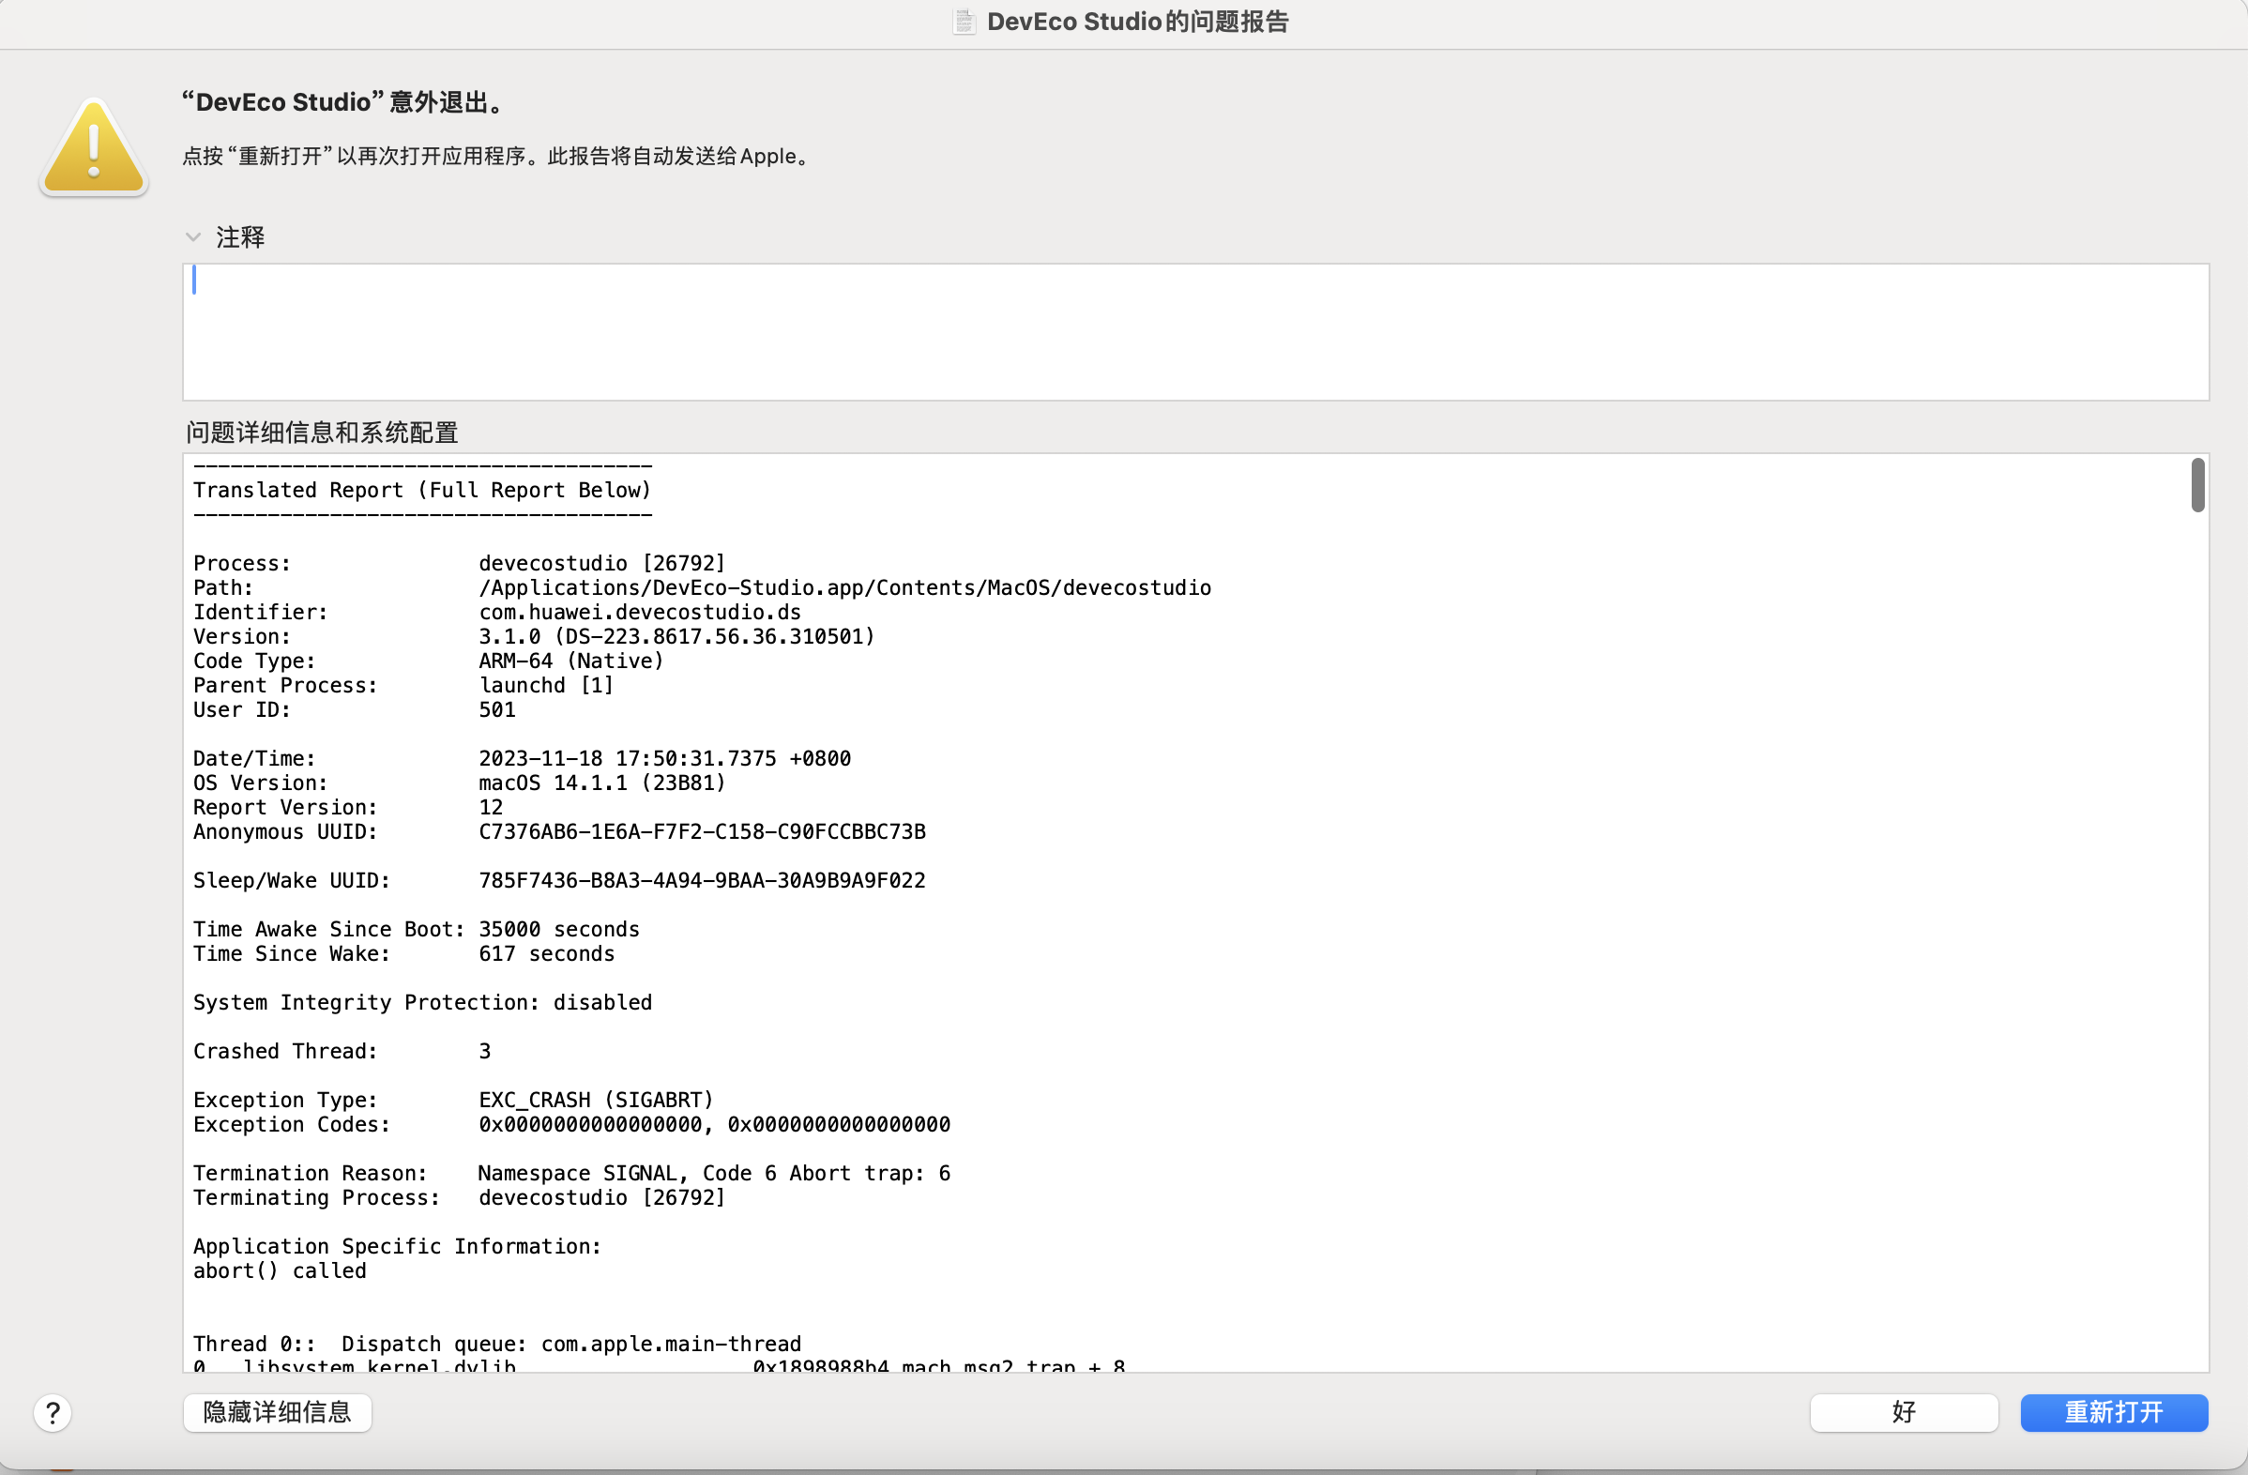Click 'Namespace SIGNAL, Code 6 Abort trap: 6'

714,1173
